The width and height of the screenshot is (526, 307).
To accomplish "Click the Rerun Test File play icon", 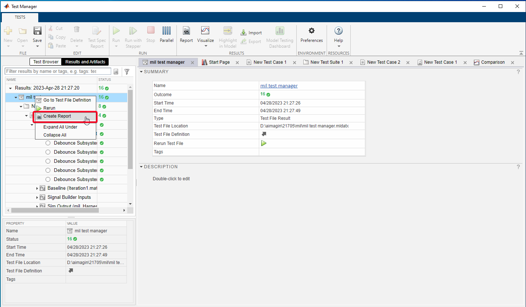I will [x=264, y=143].
